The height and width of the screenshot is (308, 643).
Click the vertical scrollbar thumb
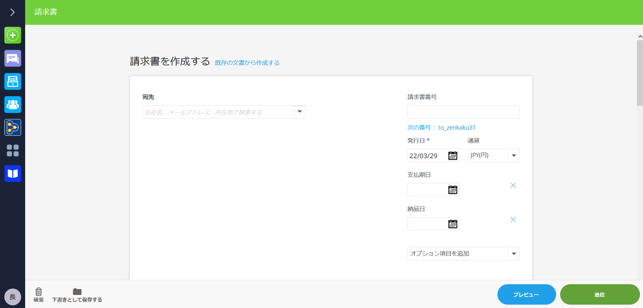(x=640, y=73)
